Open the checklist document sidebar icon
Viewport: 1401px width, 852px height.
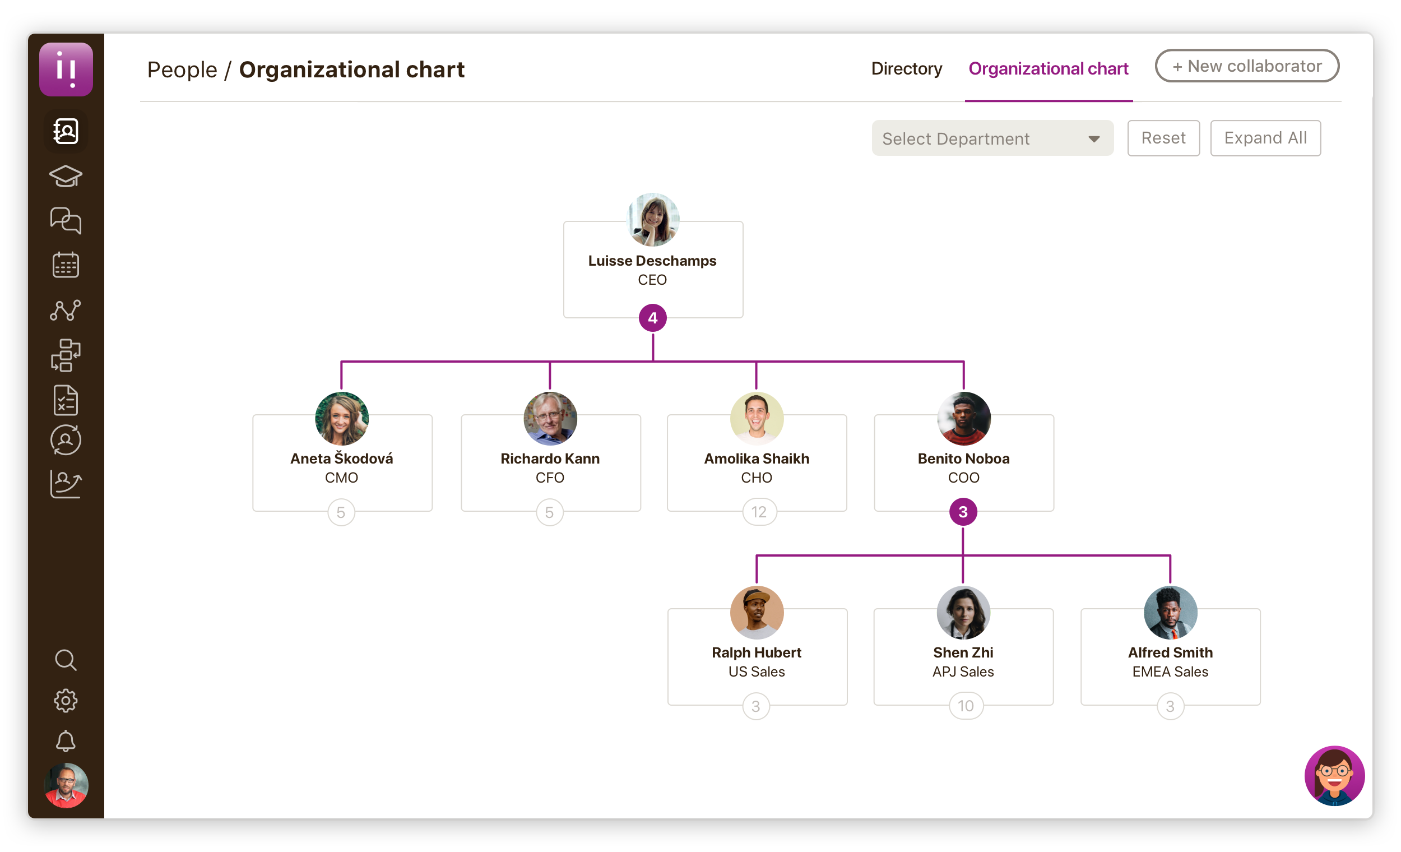click(66, 400)
